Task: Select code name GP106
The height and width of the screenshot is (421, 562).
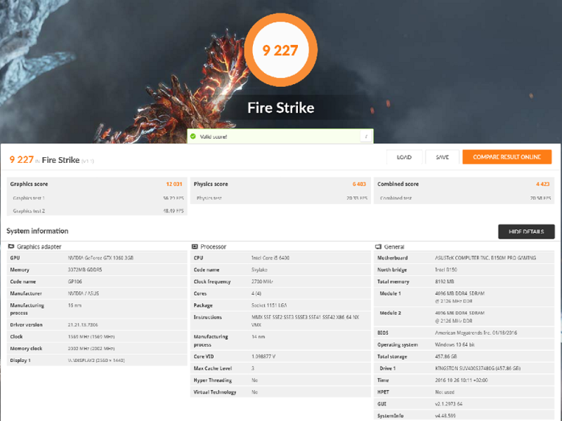Action: click(x=75, y=281)
